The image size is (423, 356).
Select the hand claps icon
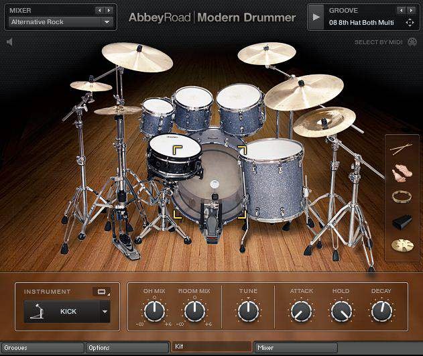tap(402, 172)
